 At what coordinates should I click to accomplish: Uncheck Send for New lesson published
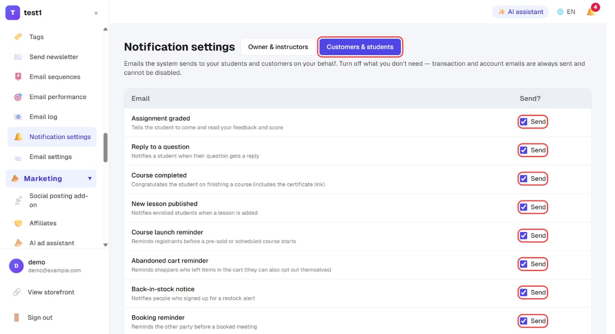click(524, 207)
